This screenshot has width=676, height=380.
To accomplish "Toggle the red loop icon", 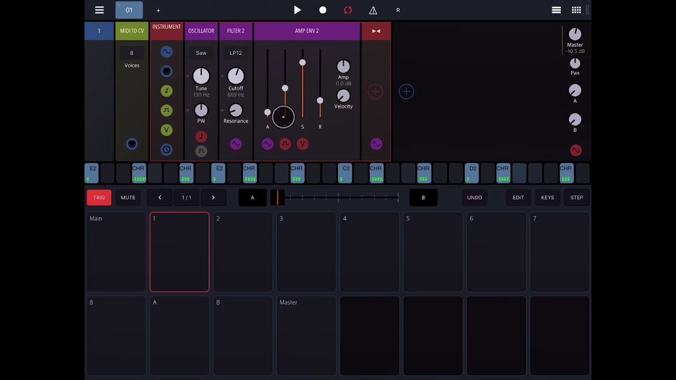I will pyautogui.click(x=348, y=10).
